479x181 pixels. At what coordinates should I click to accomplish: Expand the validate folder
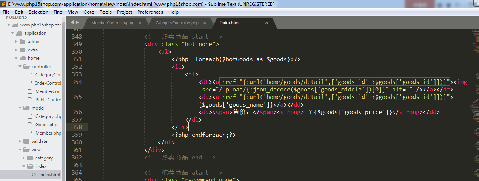point(20,141)
